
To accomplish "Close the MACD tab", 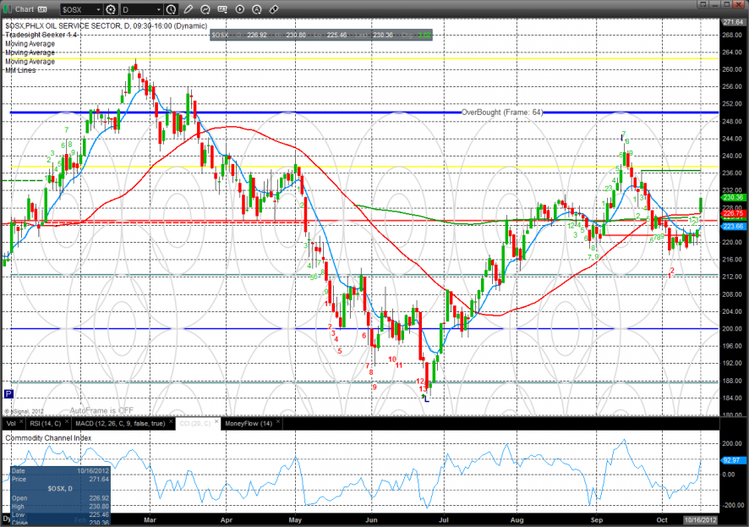I will (171, 422).
